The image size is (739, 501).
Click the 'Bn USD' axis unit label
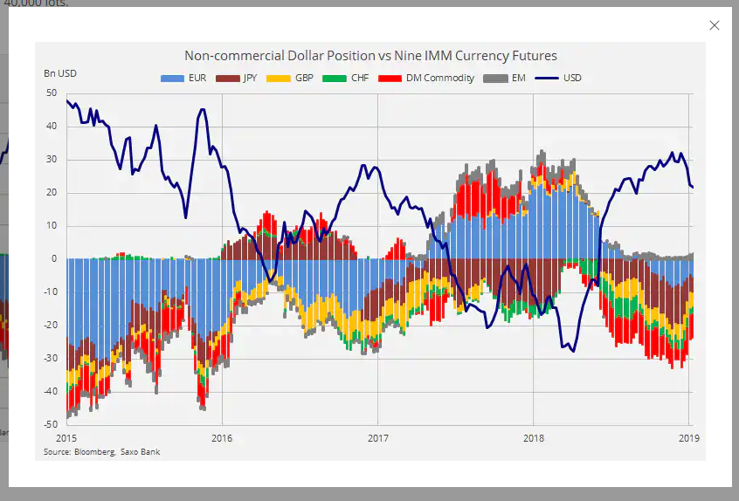point(60,73)
